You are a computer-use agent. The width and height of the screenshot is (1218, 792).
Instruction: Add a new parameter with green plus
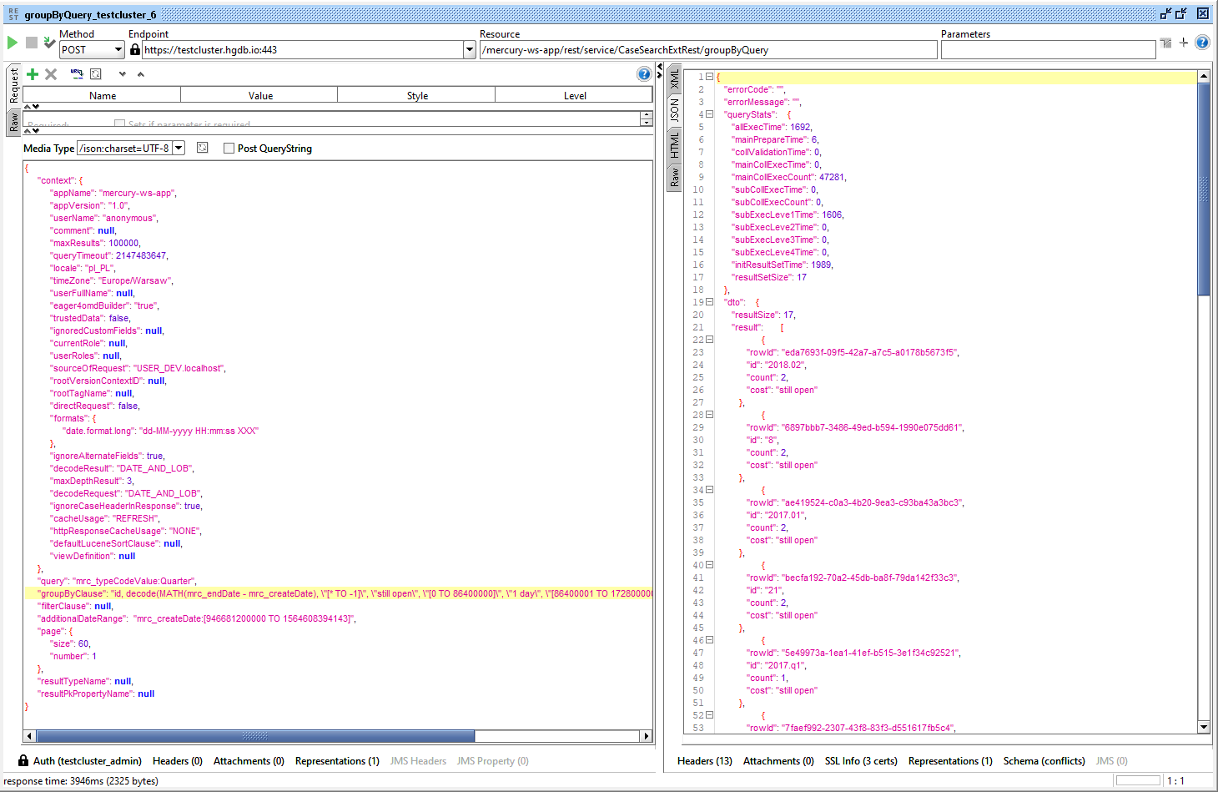(x=33, y=74)
